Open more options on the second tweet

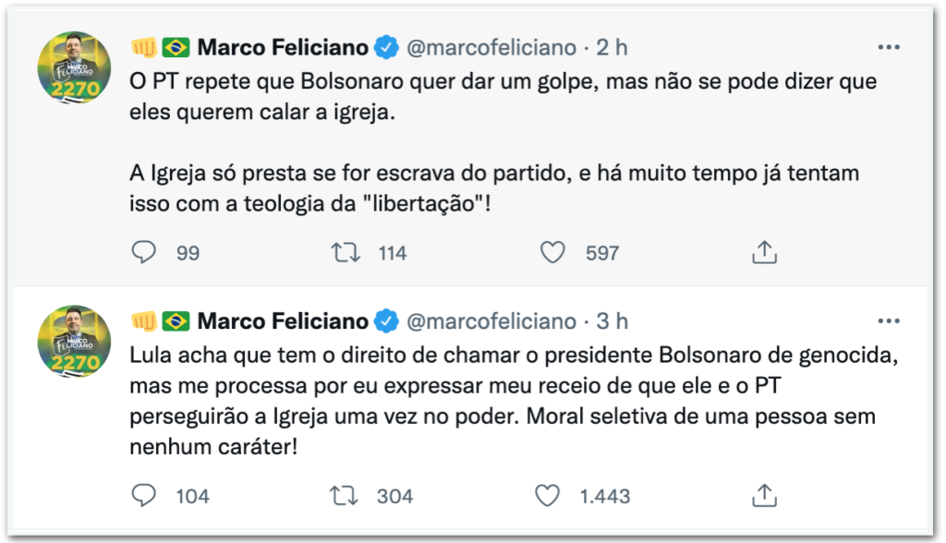(x=888, y=320)
